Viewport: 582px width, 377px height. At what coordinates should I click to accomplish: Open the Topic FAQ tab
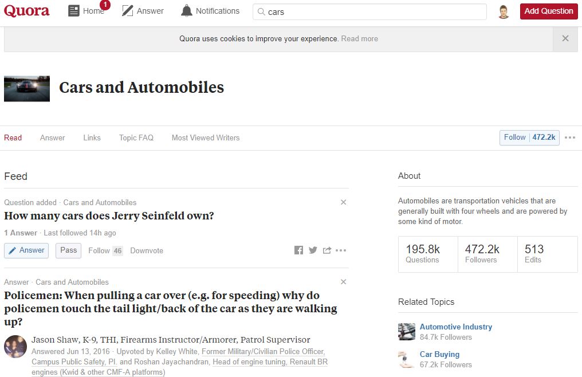click(136, 138)
